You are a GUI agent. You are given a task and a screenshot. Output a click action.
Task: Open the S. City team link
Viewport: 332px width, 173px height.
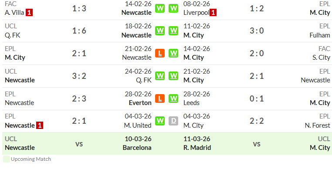click(321, 58)
